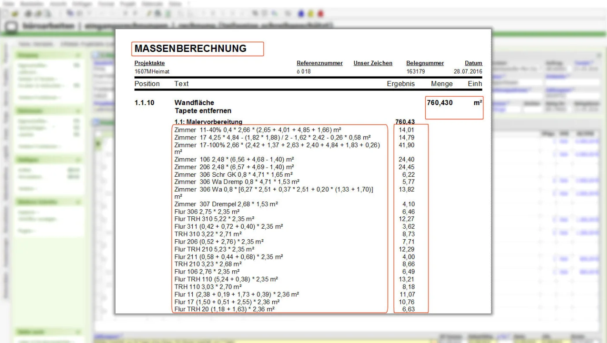Click the MASSENBERECHNUNG heading box
The height and width of the screenshot is (343, 607).
[197, 49]
